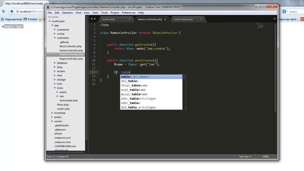The image size is (304, 171).
Task: Go to next tab with right arrow
Action: coord(95,19)
